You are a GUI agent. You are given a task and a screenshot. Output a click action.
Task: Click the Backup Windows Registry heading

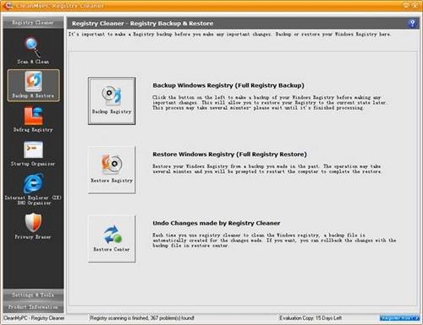pyautogui.click(x=228, y=85)
